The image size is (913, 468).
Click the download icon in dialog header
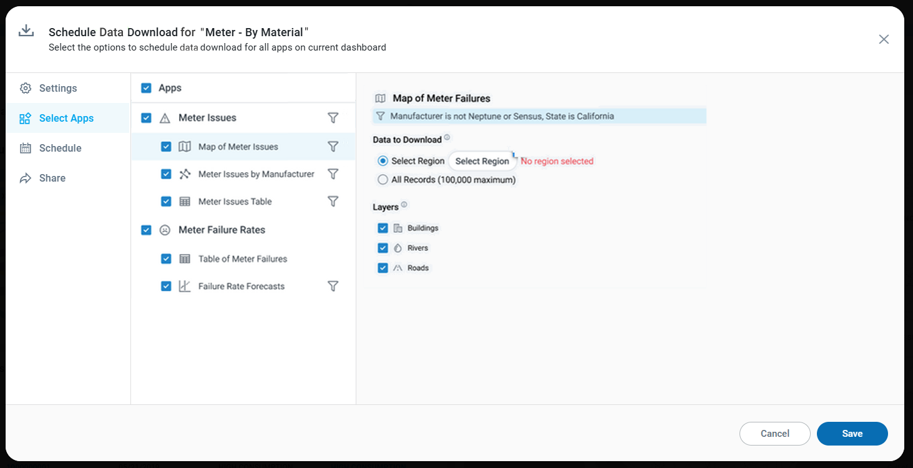(x=26, y=31)
